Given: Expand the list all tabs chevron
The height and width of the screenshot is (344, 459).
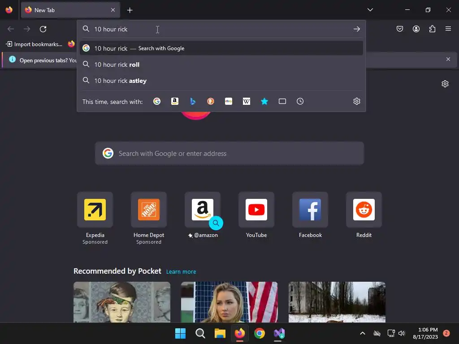Looking at the screenshot, I should coord(370,10).
